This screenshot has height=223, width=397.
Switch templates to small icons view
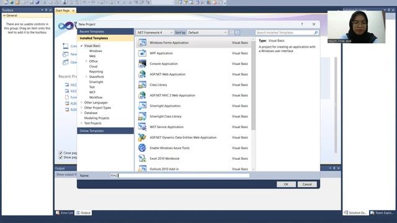click(231, 32)
